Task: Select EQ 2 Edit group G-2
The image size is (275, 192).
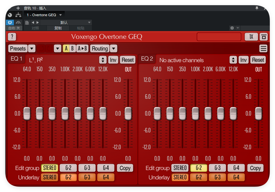Action: 199,168
